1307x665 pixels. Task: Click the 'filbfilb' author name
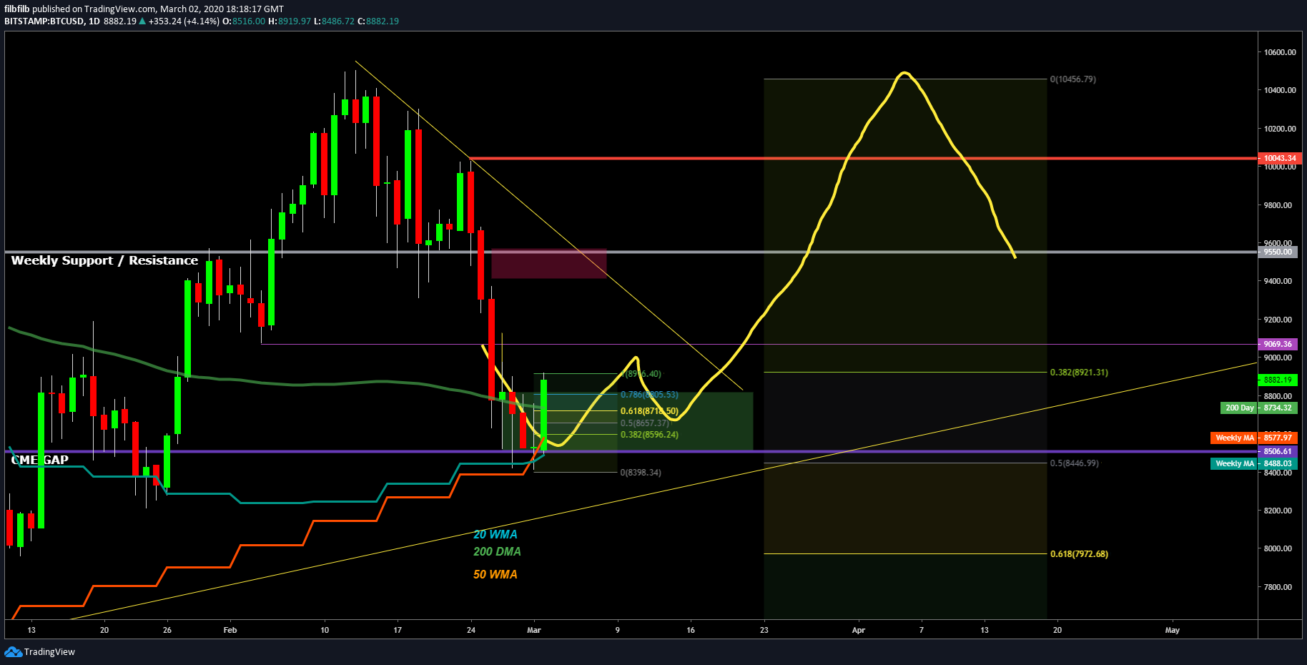pos(17,9)
